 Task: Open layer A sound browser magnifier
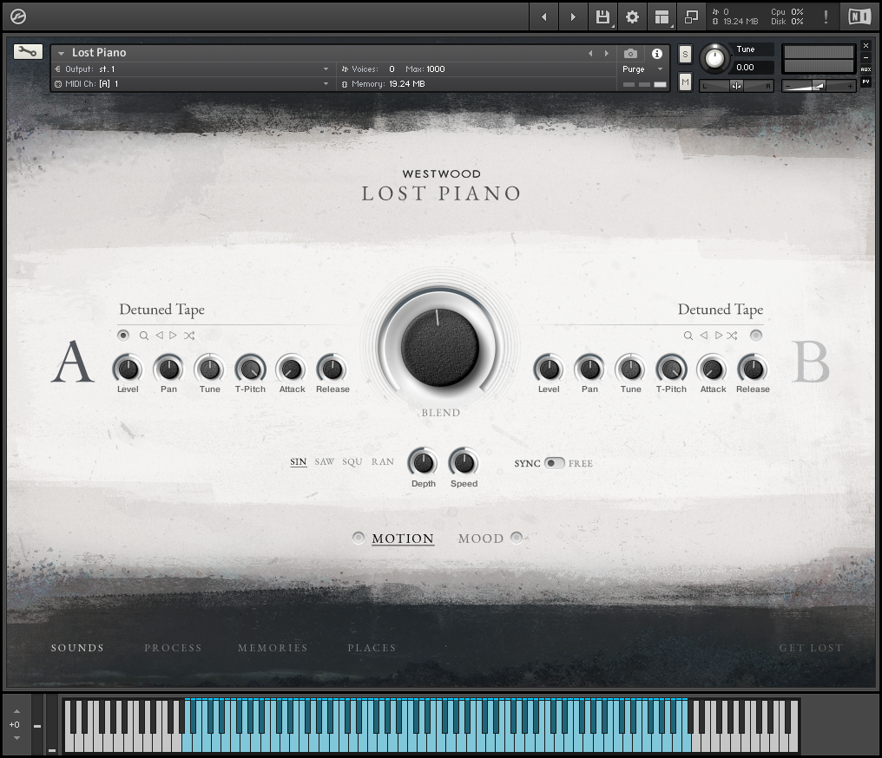click(x=144, y=336)
